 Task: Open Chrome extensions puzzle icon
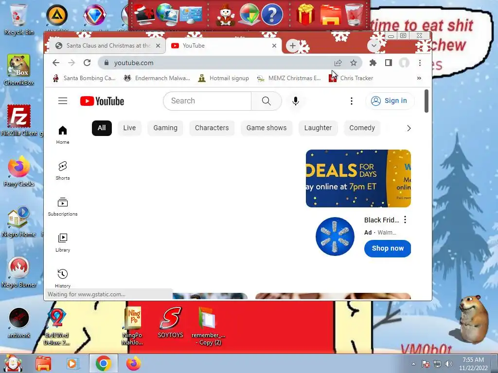click(x=373, y=63)
